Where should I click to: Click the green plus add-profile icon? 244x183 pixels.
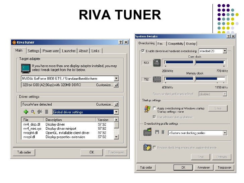26,112
